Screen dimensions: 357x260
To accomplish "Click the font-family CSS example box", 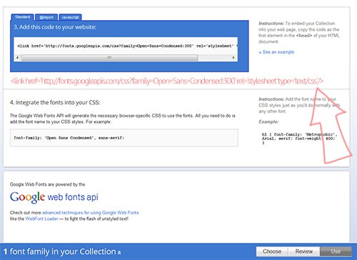I will (x=124, y=138).
